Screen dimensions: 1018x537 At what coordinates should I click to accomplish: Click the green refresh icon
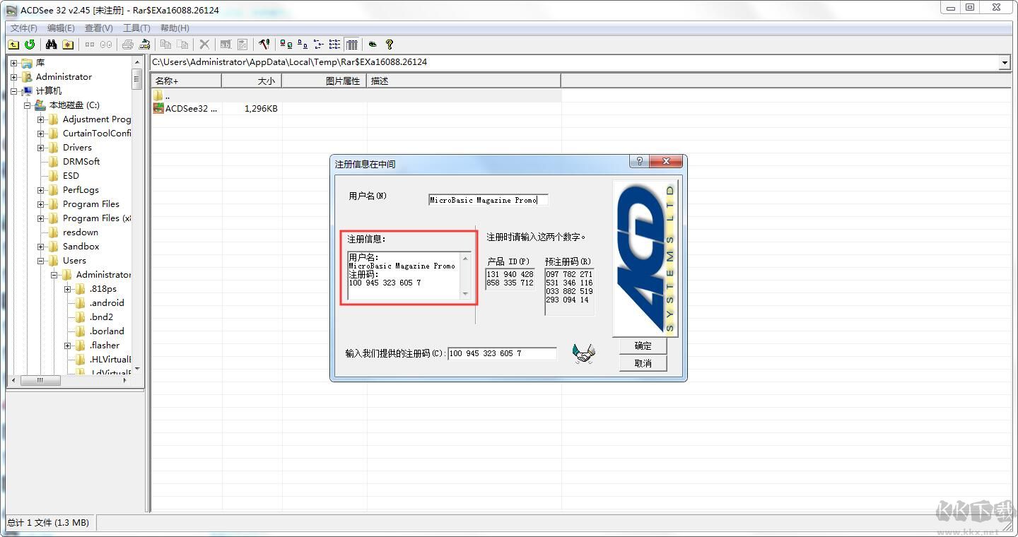tap(30, 45)
